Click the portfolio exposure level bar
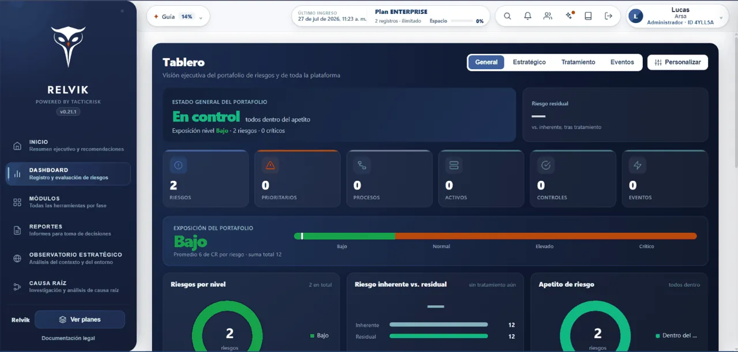The image size is (738, 352). 495,236
